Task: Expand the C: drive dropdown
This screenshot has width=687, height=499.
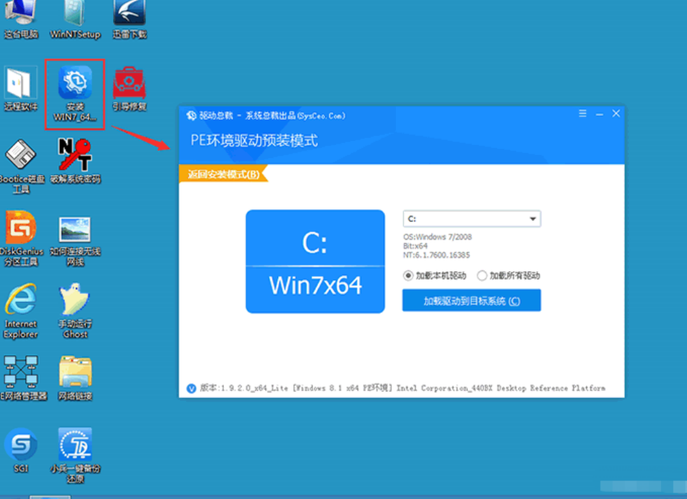Action: (533, 219)
